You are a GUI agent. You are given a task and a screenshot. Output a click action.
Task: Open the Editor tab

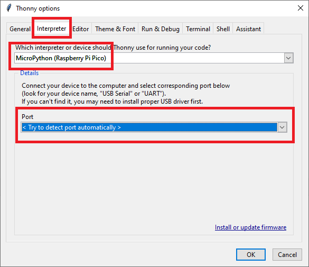80,29
